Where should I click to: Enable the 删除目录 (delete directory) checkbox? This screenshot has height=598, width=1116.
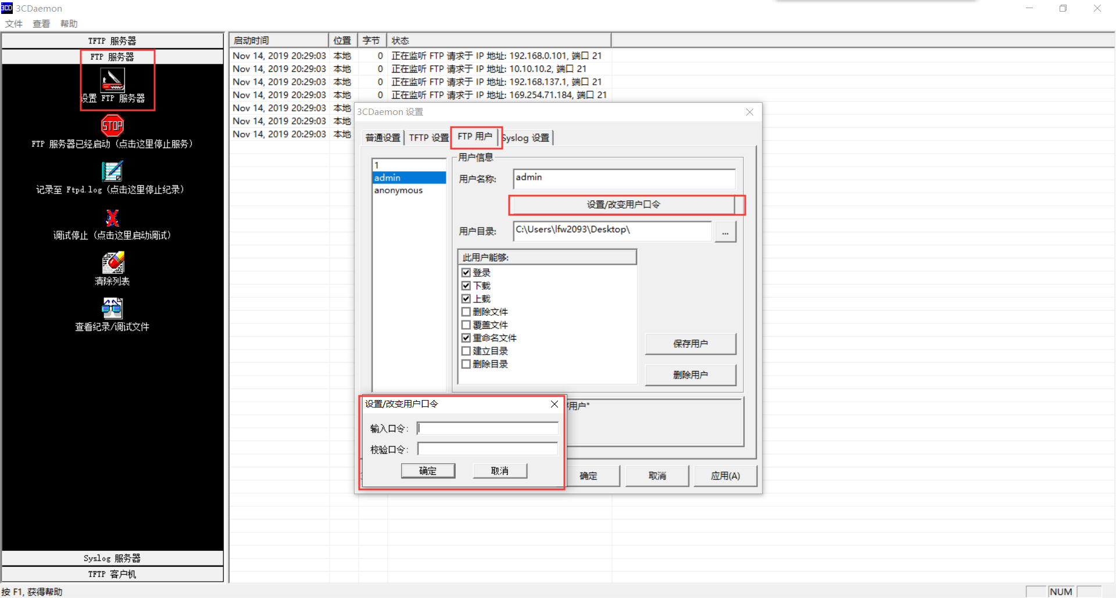466,364
